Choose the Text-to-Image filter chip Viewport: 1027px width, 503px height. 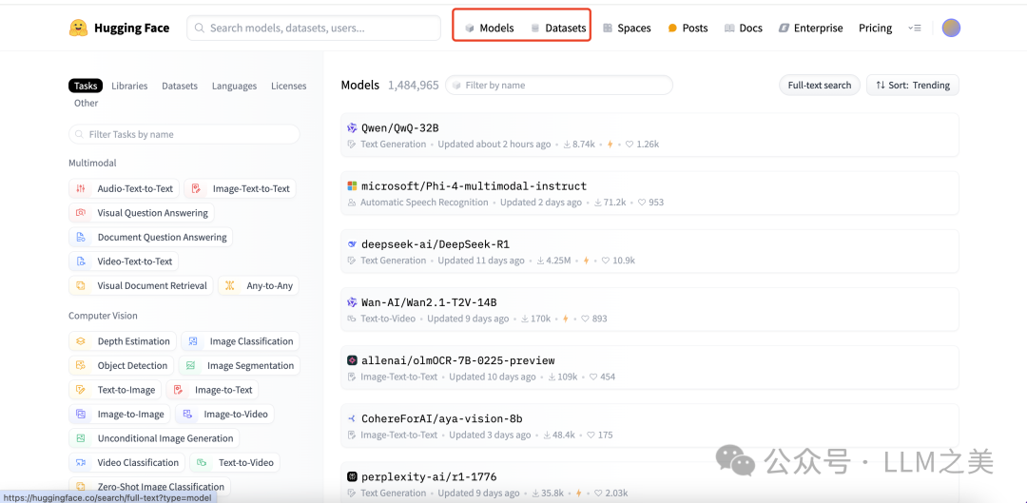coord(115,390)
